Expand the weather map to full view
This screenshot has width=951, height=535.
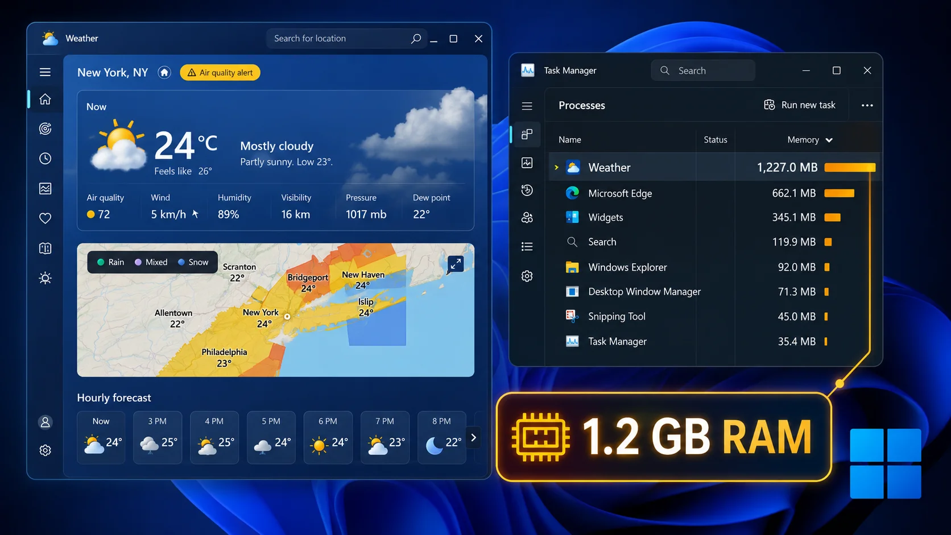(x=456, y=264)
